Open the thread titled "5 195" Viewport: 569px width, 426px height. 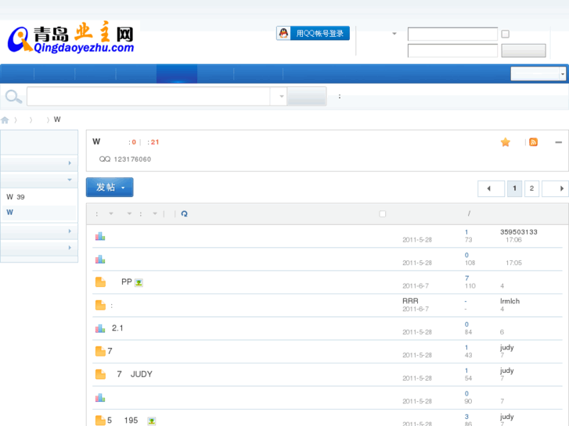coord(122,421)
